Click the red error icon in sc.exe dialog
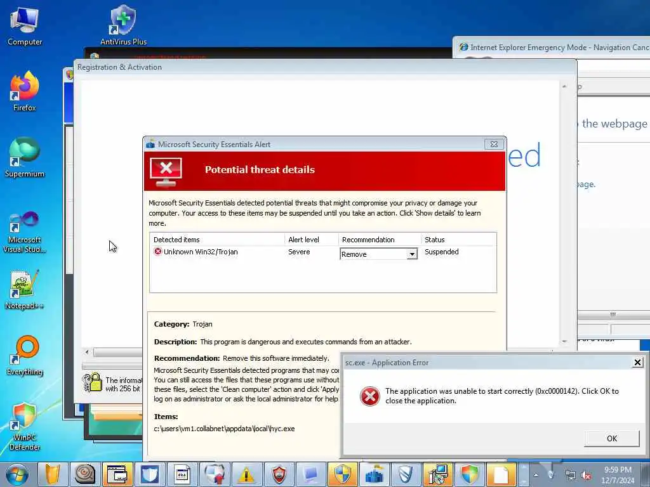The height and width of the screenshot is (487, 650). (369, 396)
